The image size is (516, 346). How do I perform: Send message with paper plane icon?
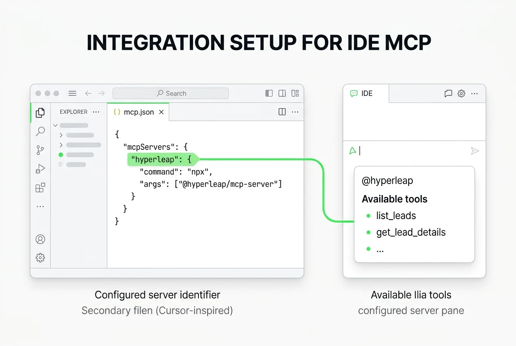point(475,151)
